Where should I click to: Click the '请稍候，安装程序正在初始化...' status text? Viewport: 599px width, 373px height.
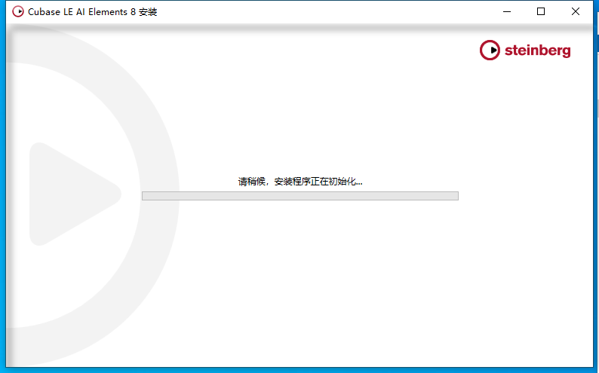pos(300,182)
